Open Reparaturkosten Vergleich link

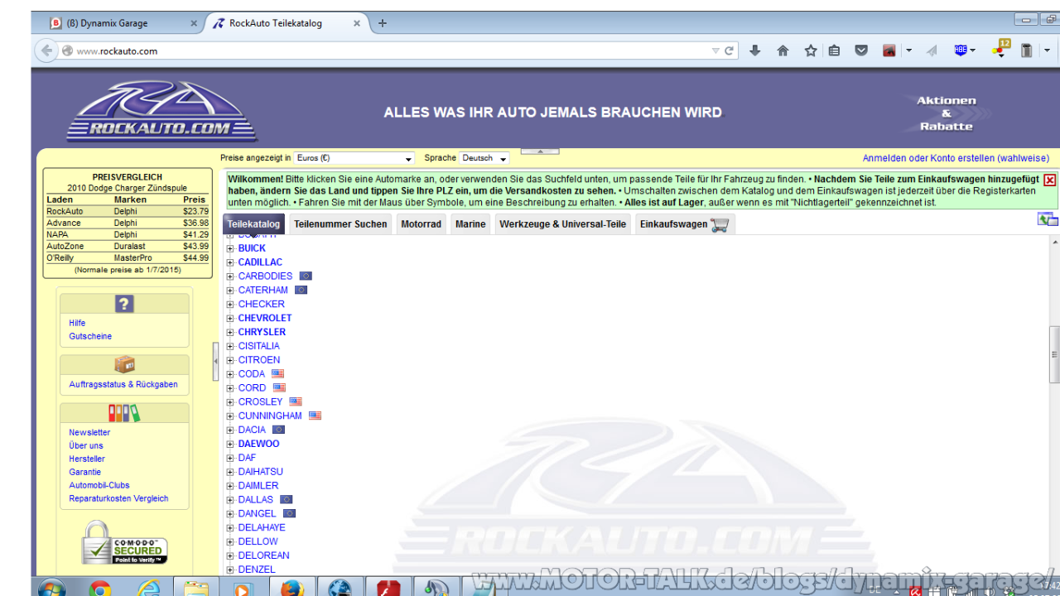(x=118, y=498)
